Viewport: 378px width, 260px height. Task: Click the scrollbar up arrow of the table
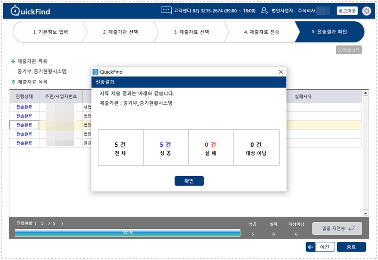pyautogui.click(x=365, y=93)
